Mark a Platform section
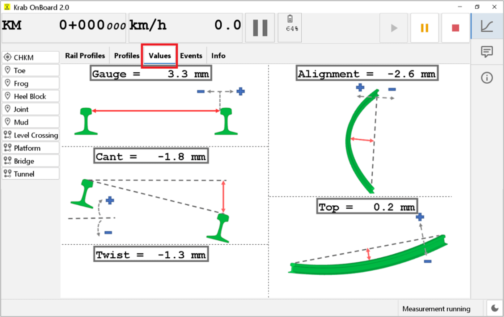The width and height of the screenshot is (504, 317). tap(31, 148)
